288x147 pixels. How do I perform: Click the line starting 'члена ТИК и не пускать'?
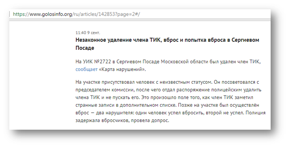[164, 97]
